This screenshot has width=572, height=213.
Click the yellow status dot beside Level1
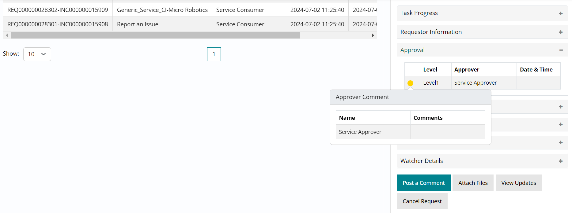(410, 83)
